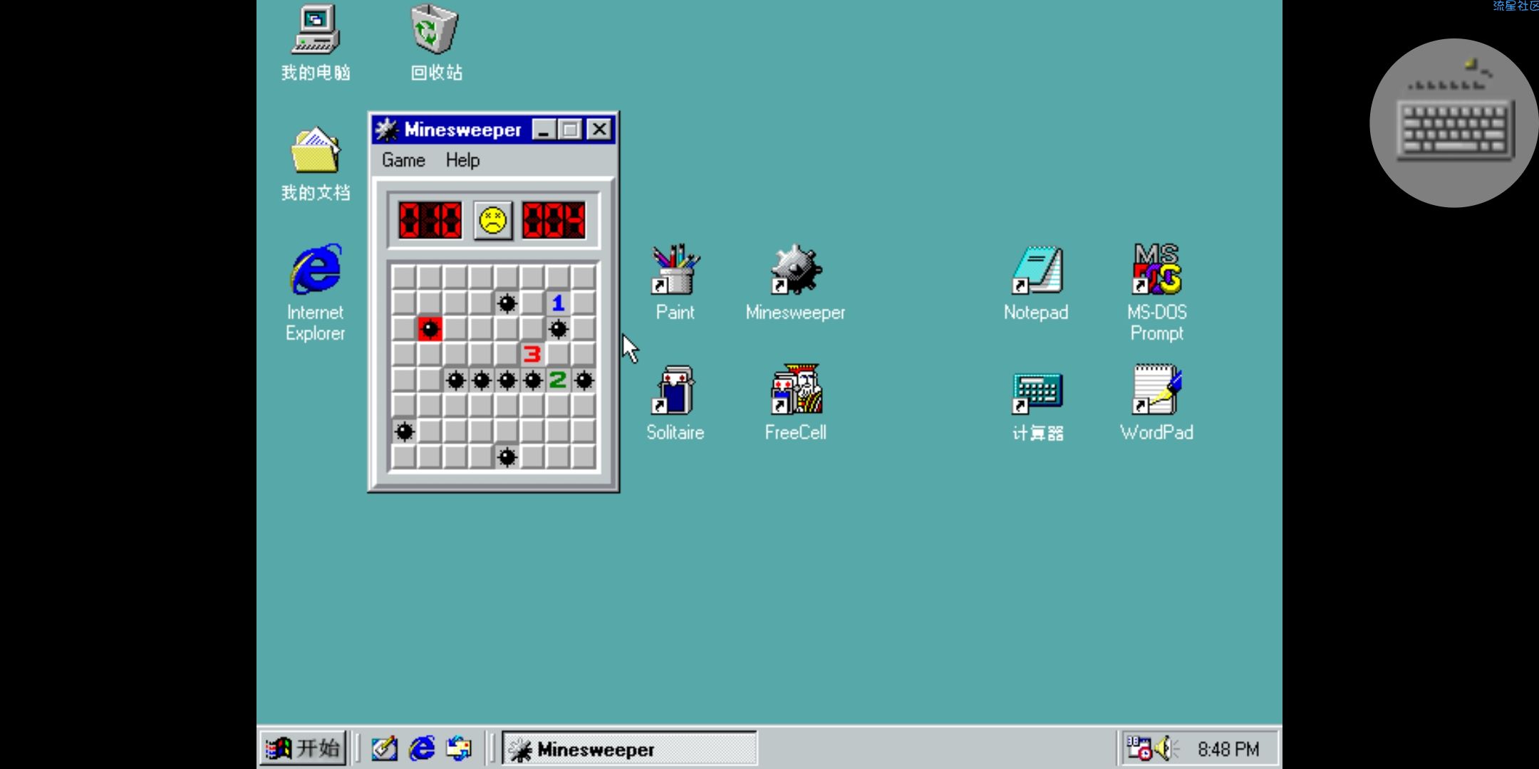The image size is (1539, 769).
Task: Launch Internet Explorer from quick launch
Action: point(422,748)
